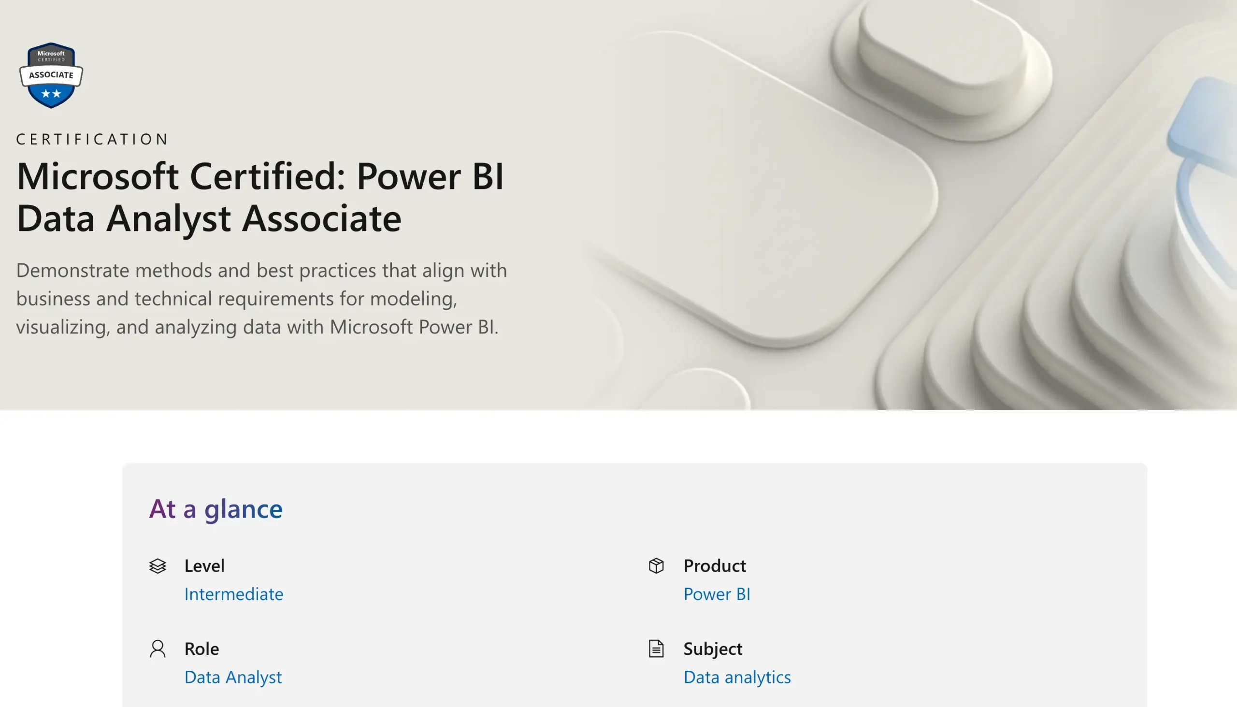Screen dimensions: 1237x707
Task: Click the Role label
Action: click(x=201, y=649)
